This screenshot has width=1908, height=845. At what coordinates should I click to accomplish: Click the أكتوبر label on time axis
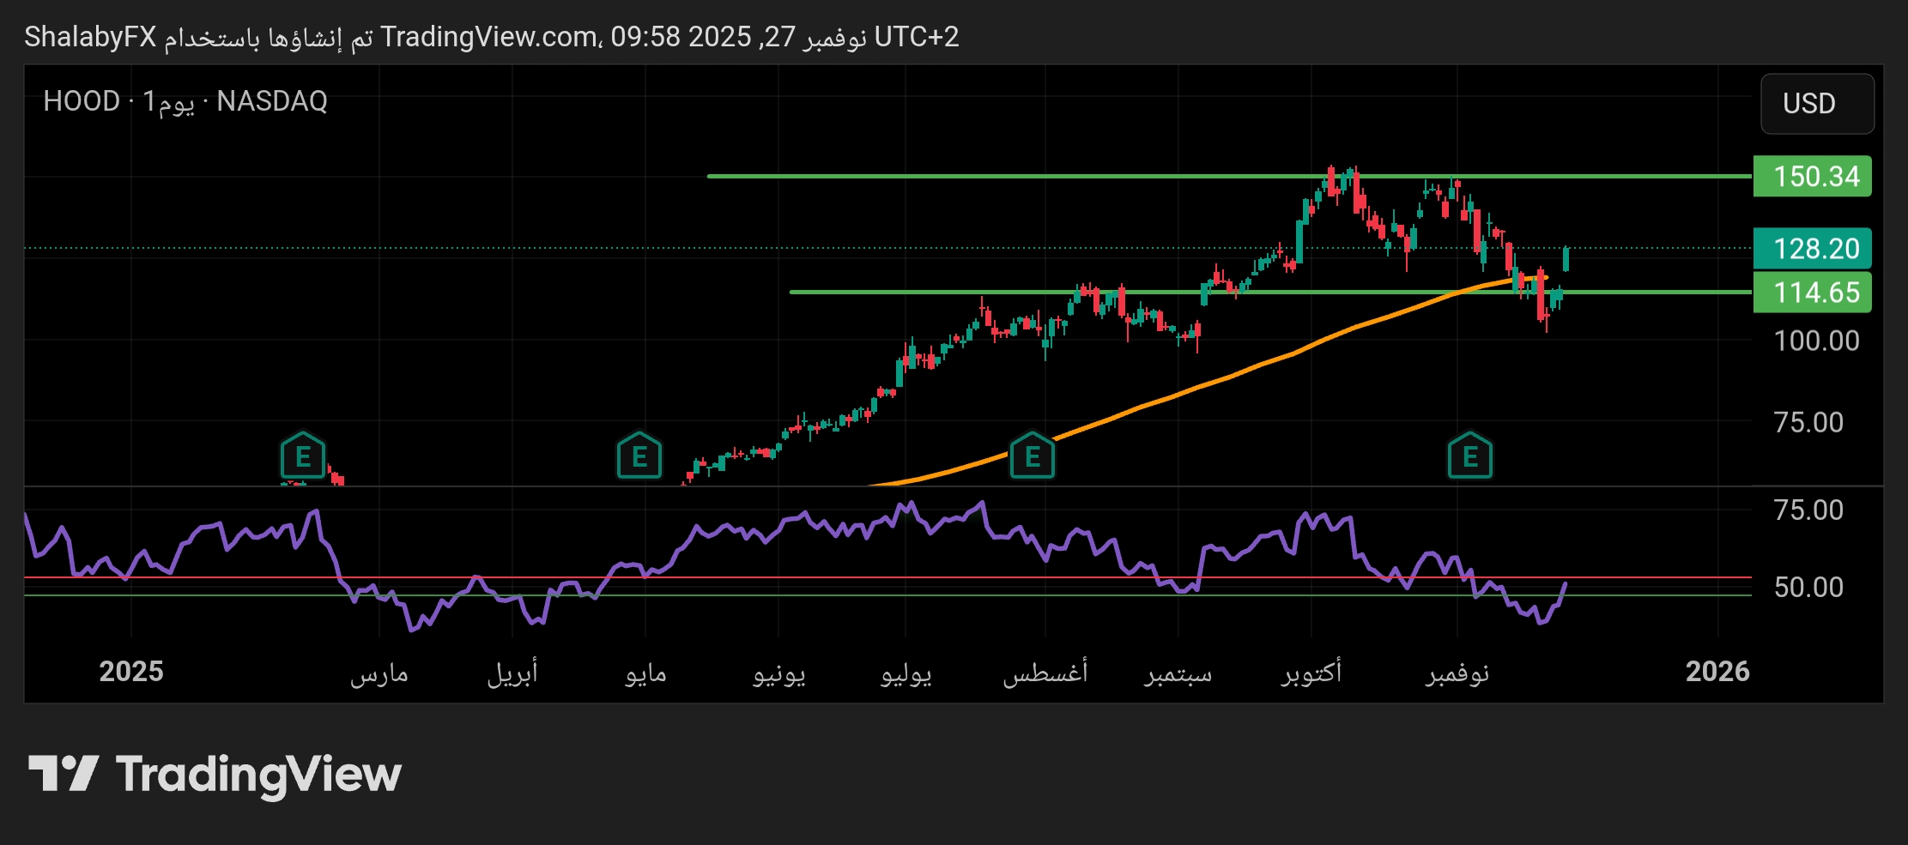point(1311,672)
